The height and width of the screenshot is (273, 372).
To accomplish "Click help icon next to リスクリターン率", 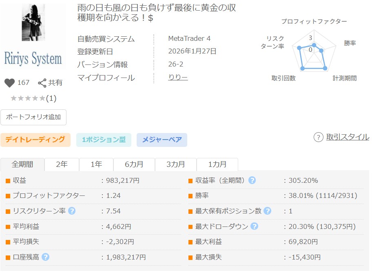I will coord(72,211).
